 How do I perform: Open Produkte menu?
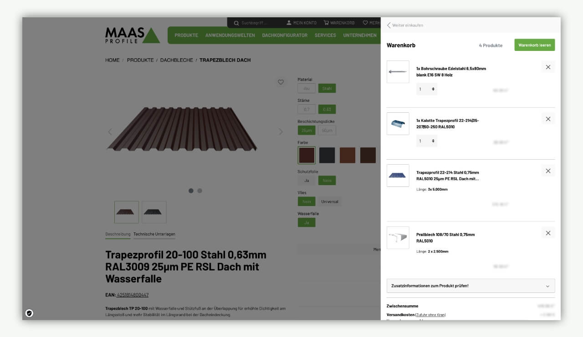(x=186, y=35)
